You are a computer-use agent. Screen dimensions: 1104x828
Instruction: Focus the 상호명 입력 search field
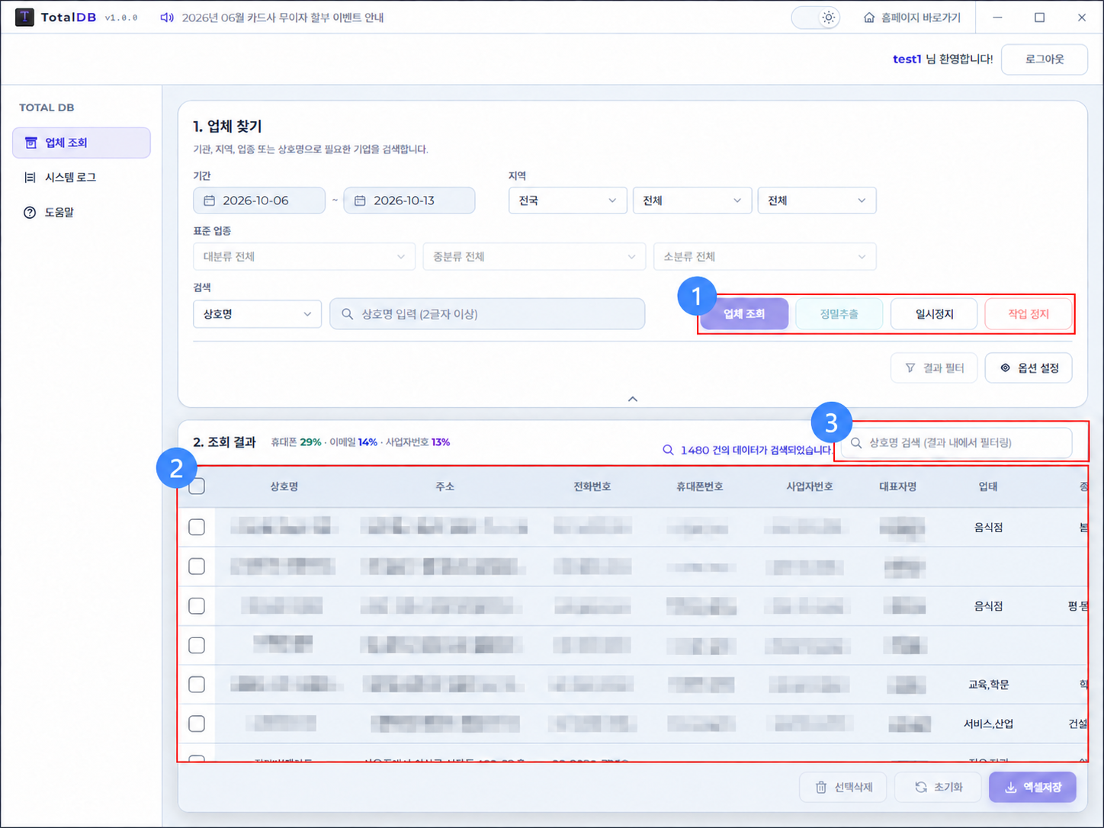click(487, 314)
